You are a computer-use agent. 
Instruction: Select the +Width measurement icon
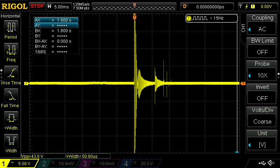11,118
